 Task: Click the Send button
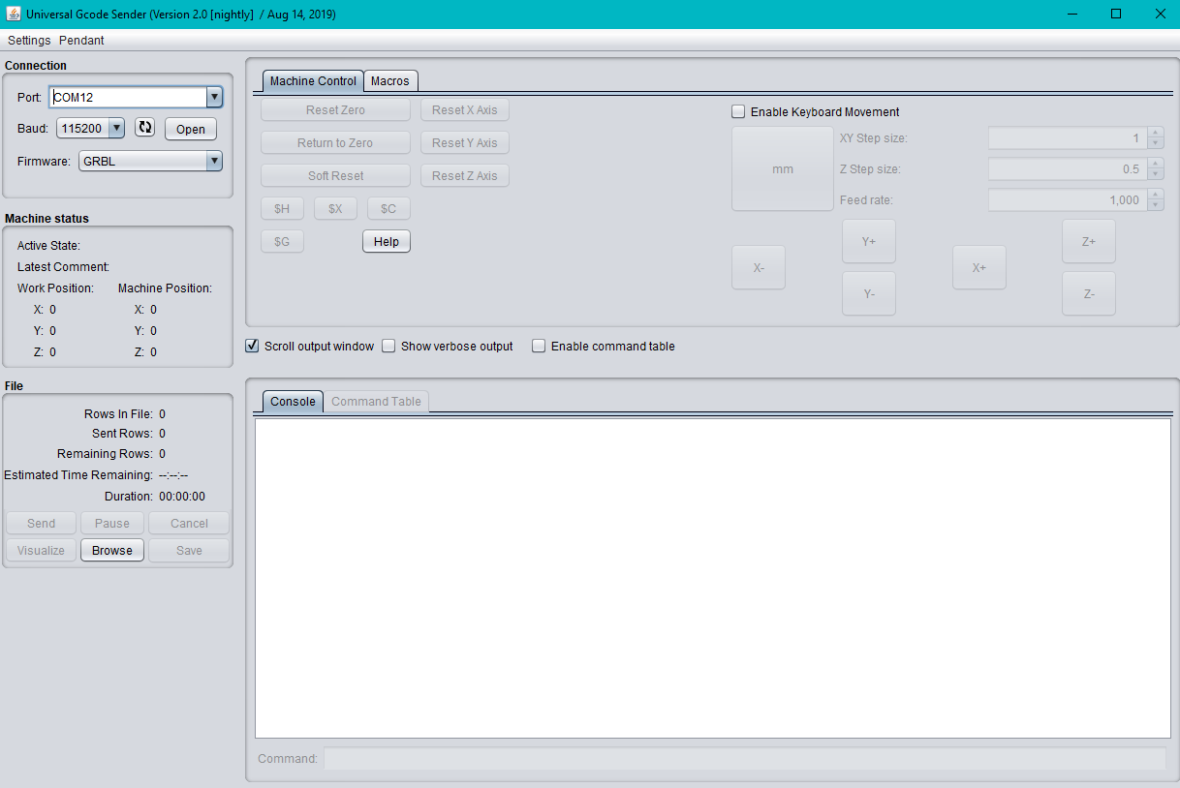[41, 523]
